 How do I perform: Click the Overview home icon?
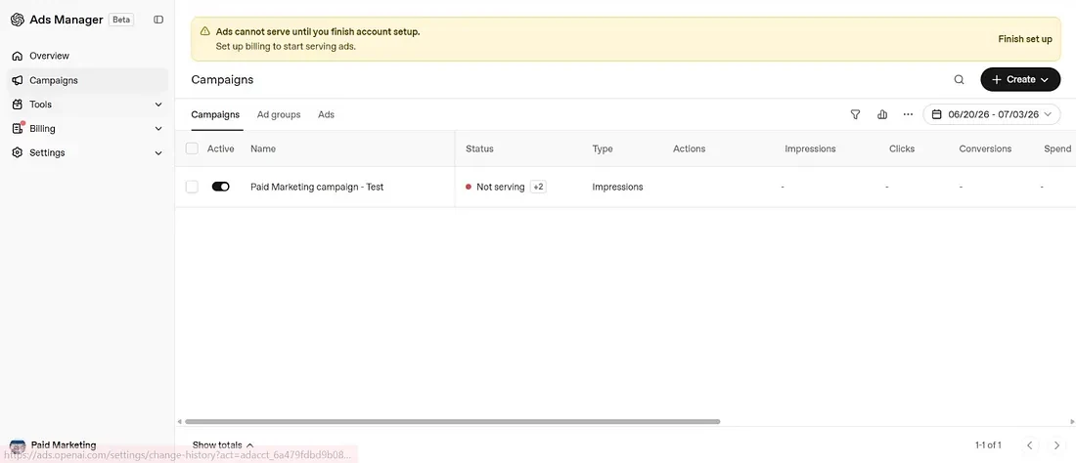click(x=18, y=56)
